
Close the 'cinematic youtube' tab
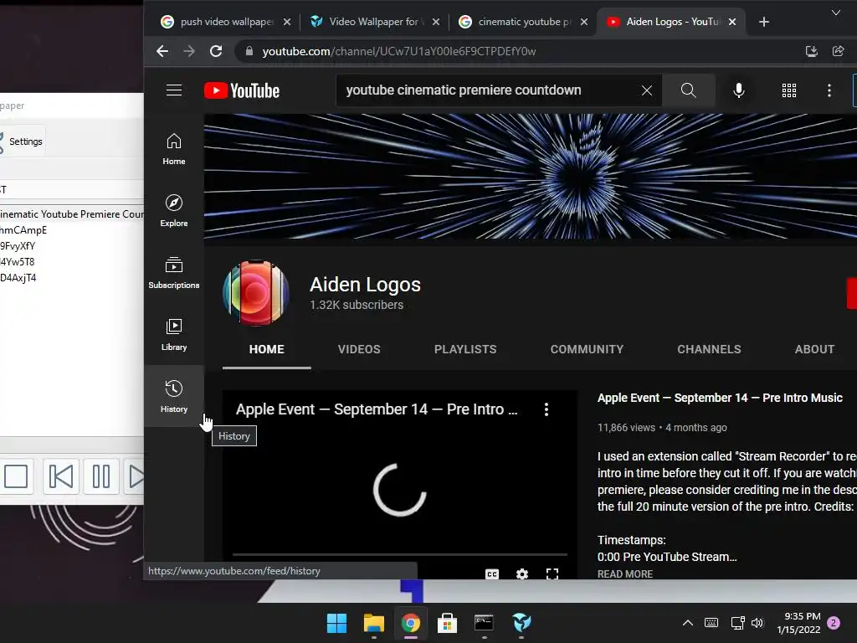tap(584, 22)
